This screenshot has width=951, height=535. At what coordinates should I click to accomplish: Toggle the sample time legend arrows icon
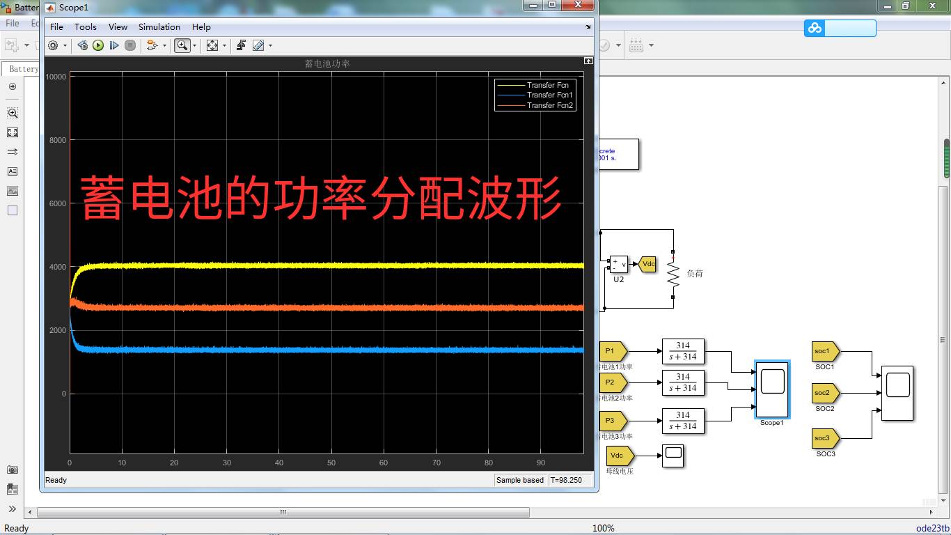point(13,152)
